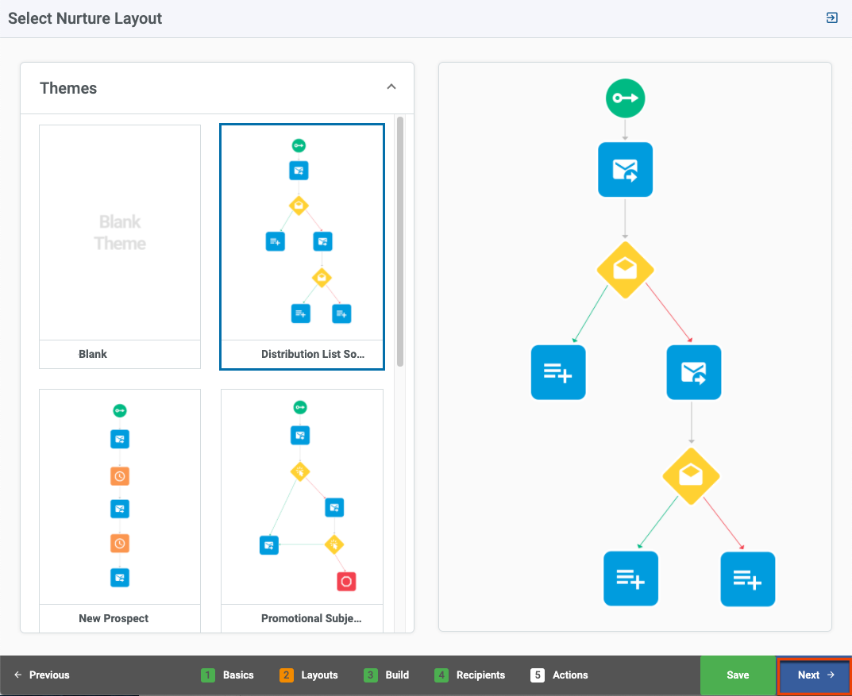
Task: Select the first send-email node in preview
Action: point(625,169)
